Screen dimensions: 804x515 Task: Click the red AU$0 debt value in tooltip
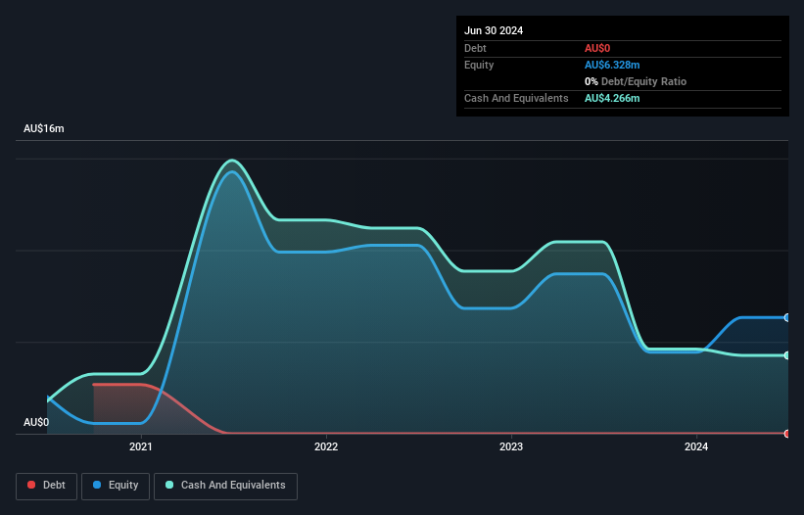(597, 48)
